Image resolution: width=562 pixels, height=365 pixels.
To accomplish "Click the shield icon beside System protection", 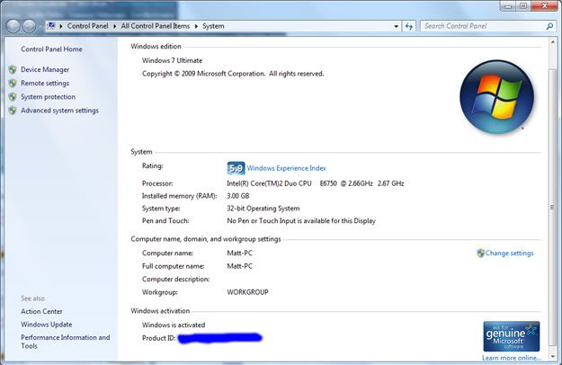I will pos(13,97).
